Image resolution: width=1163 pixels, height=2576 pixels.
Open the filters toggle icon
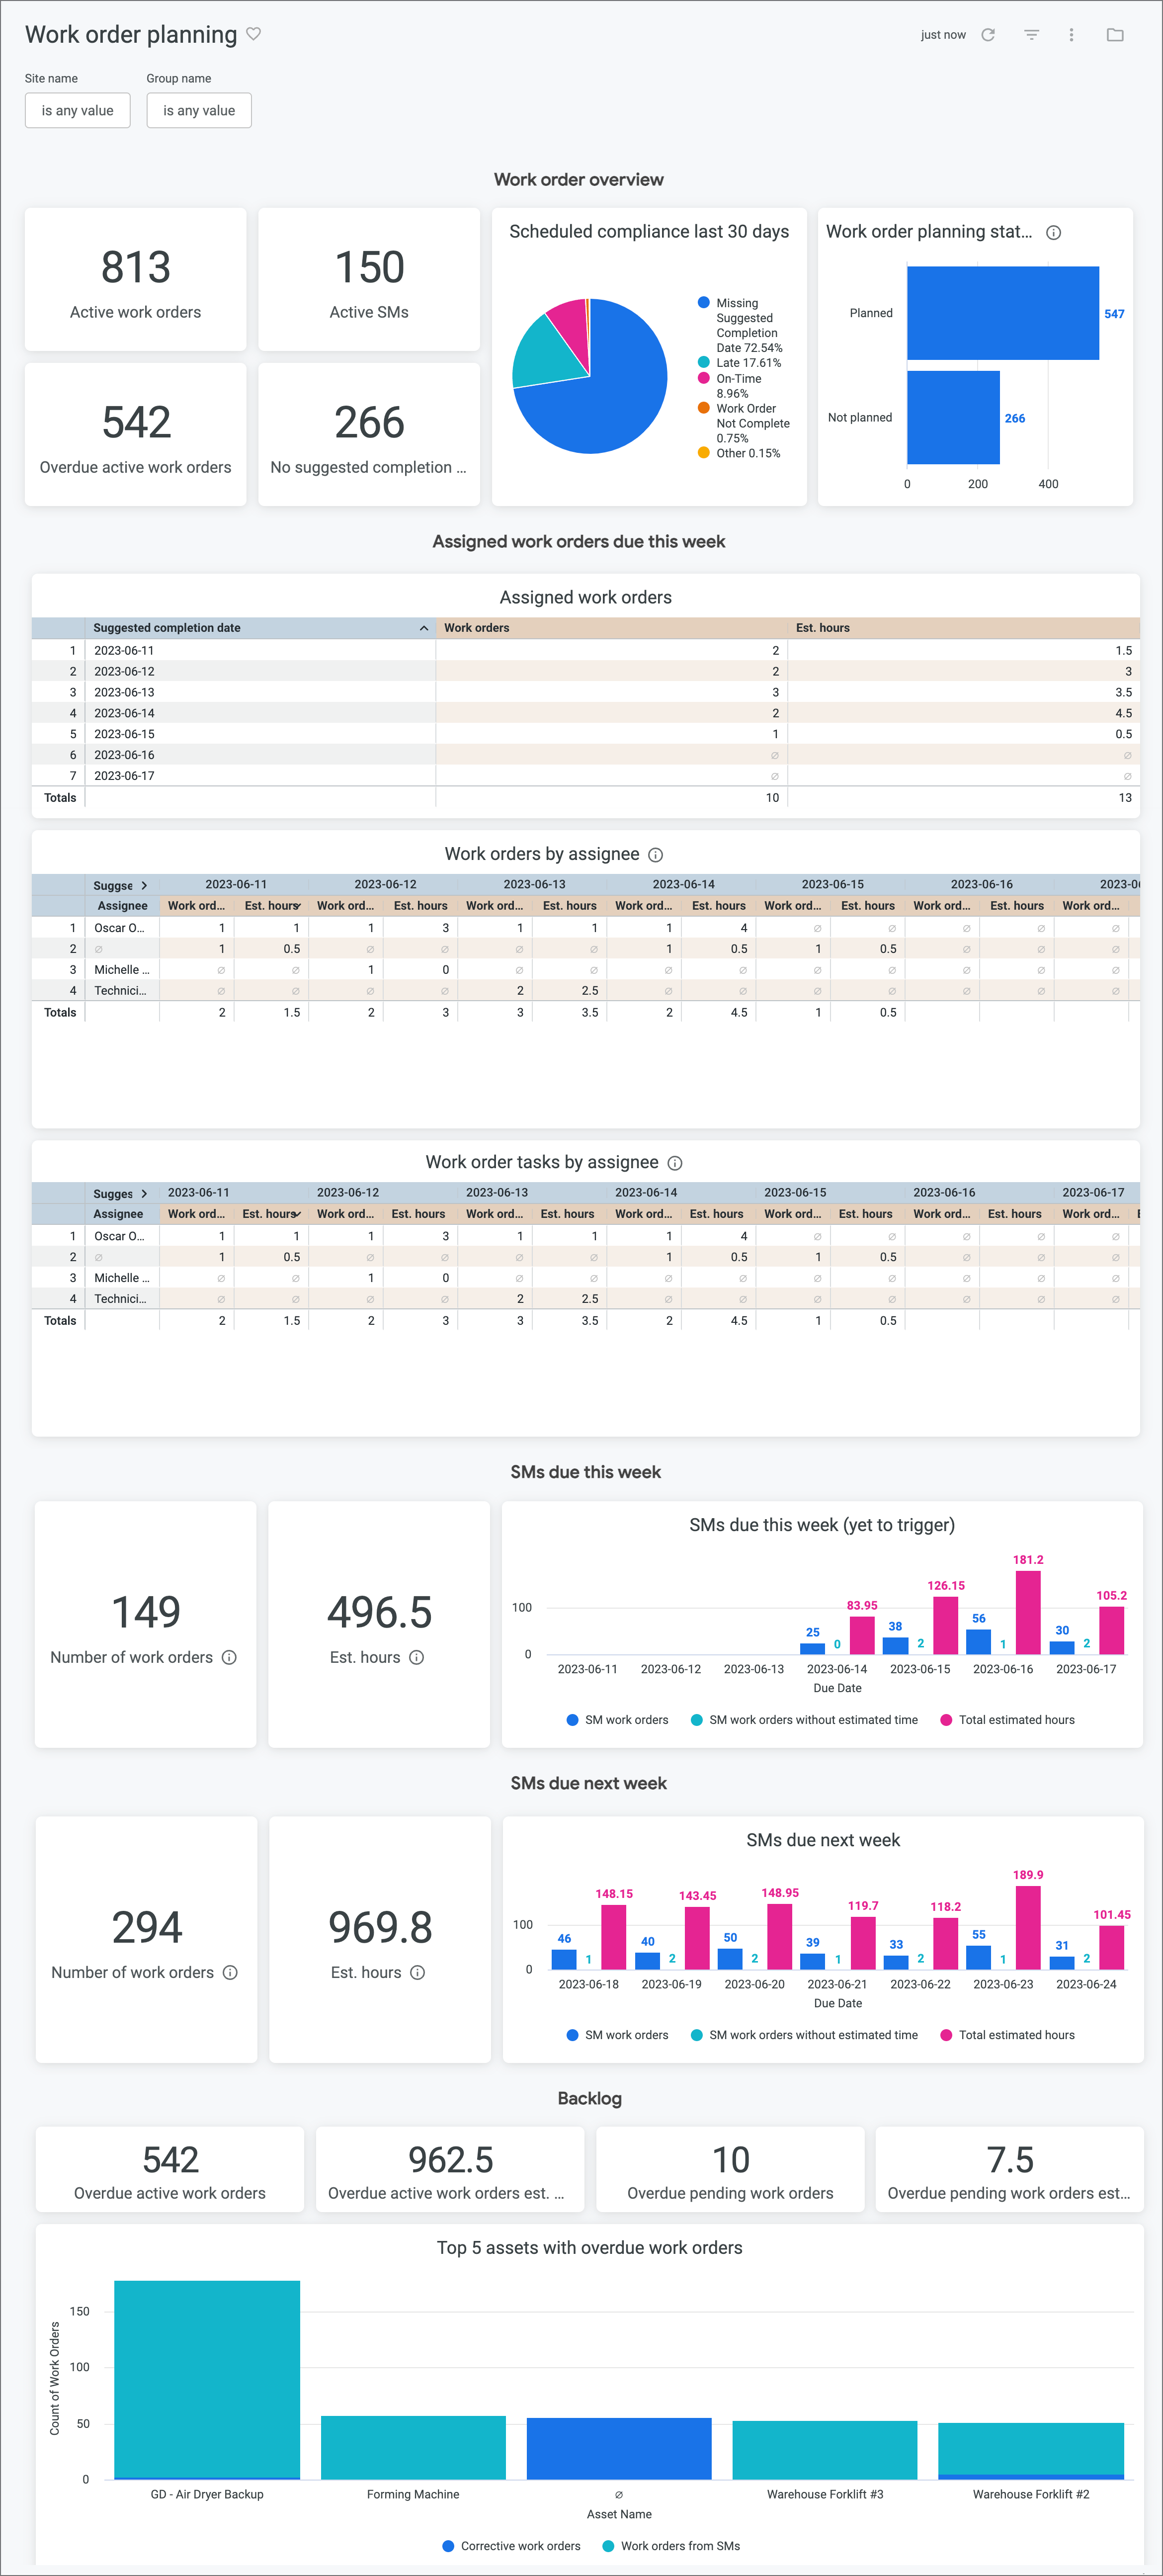1031,35
